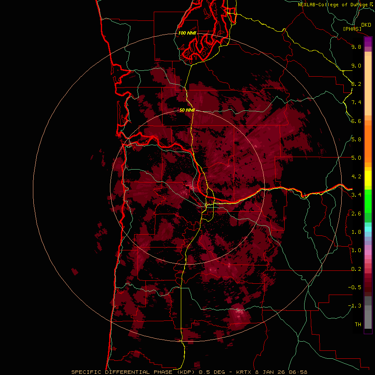The width and height of the screenshot is (375, 375).
Task: Click the [PHAS] legend header
Action: (x=352, y=29)
